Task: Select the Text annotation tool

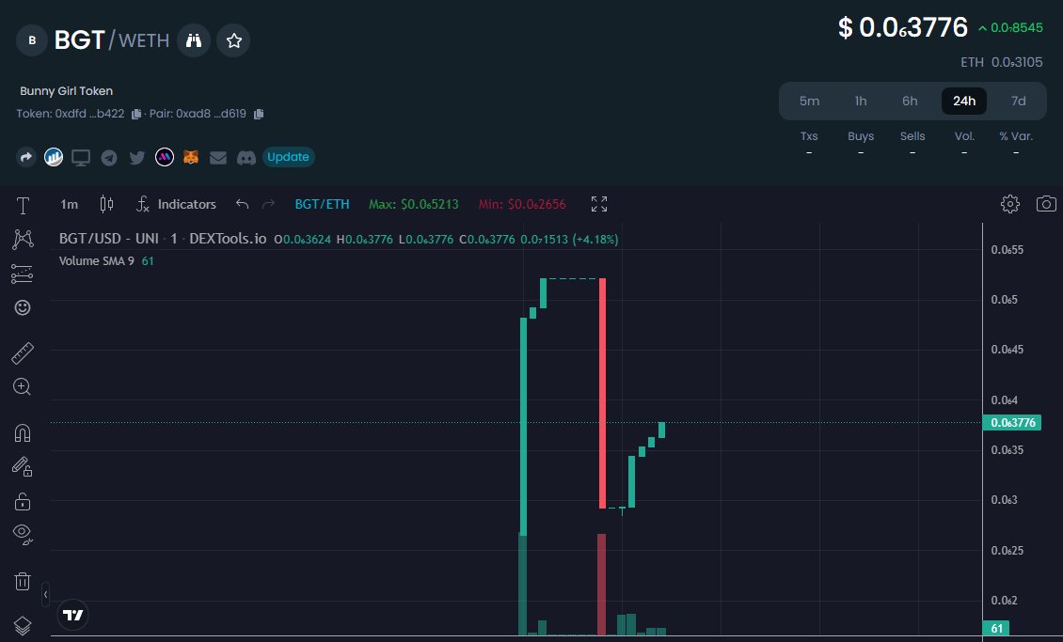Action: click(23, 205)
